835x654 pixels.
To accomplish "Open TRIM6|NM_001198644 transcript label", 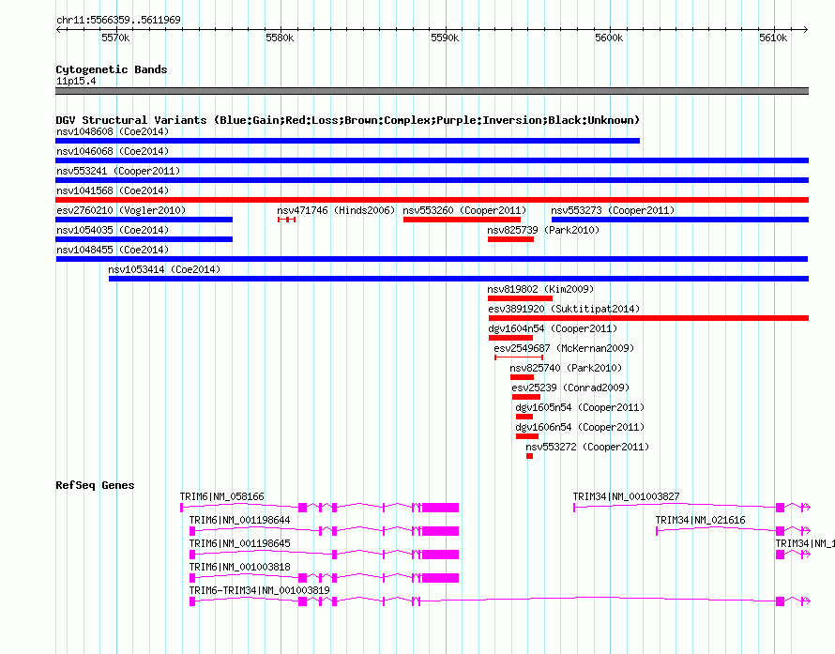I will click(239, 520).
